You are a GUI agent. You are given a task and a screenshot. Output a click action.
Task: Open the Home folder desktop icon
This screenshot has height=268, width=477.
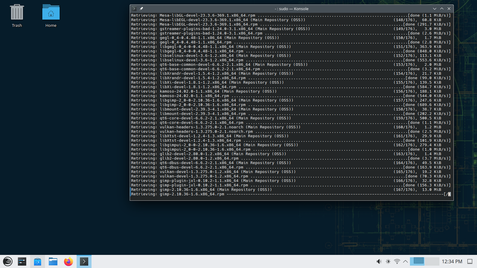(51, 16)
